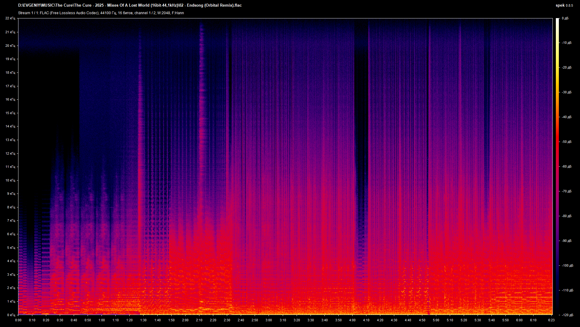The image size is (580, 327).
Task: Click the 0:00 time marker
Action: 18,321
